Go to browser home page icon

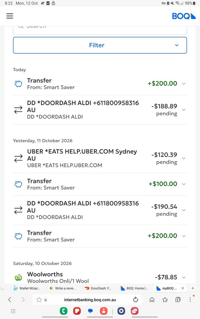[x=152, y=300]
